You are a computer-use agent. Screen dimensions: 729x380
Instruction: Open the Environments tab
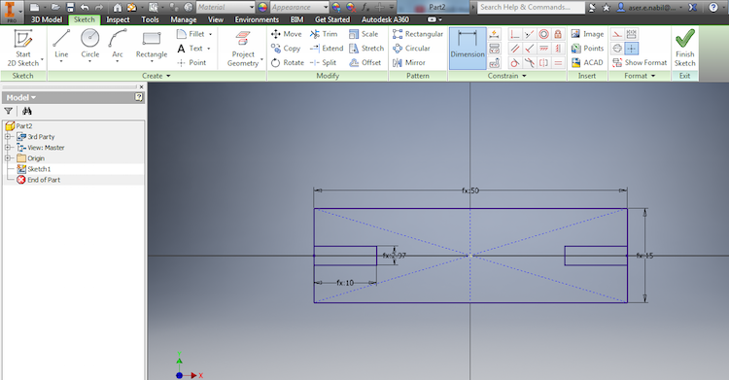pyautogui.click(x=257, y=19)
